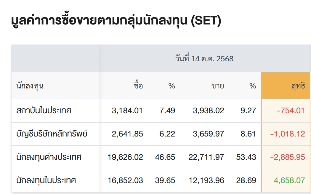Viewport: 311px width, 194px height.
Task: Click the นักลงทุนต่างประเทศ row label
Action: click(x=49, y=157)
